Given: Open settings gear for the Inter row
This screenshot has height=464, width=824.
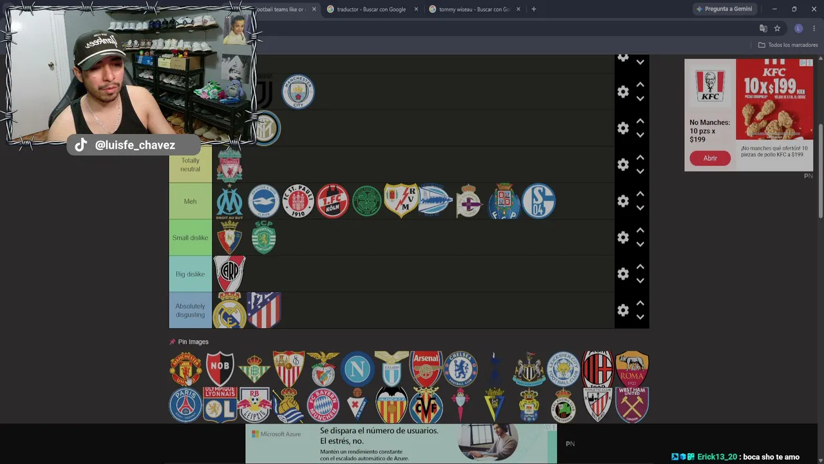Looking at the screenshot, I should click(x=623, y=128).
